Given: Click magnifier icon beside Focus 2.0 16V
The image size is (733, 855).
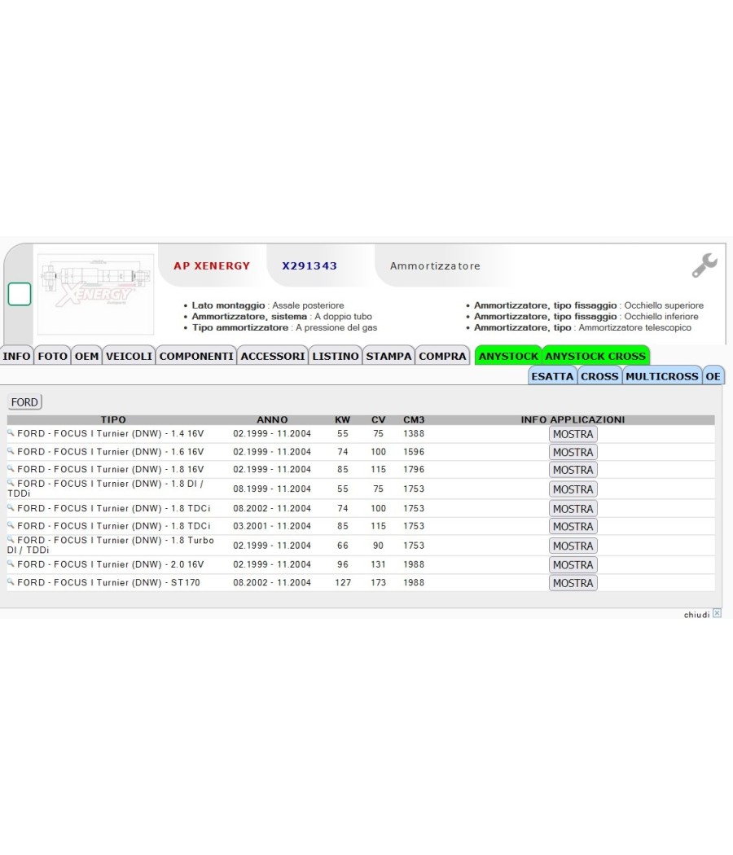Looking at the screenshot, I should 11,563.
